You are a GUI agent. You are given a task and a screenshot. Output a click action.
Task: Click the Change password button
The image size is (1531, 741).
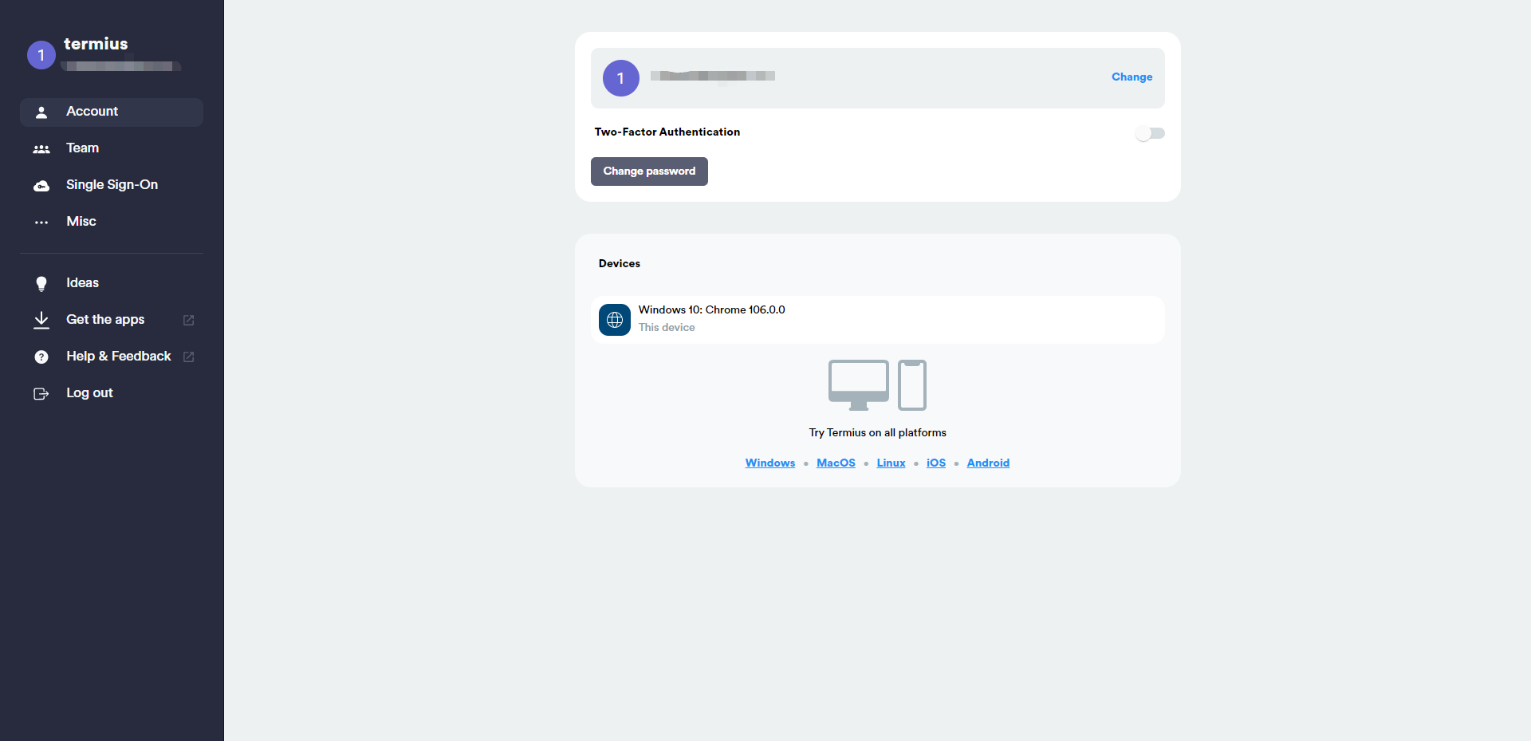coord(649,171)
